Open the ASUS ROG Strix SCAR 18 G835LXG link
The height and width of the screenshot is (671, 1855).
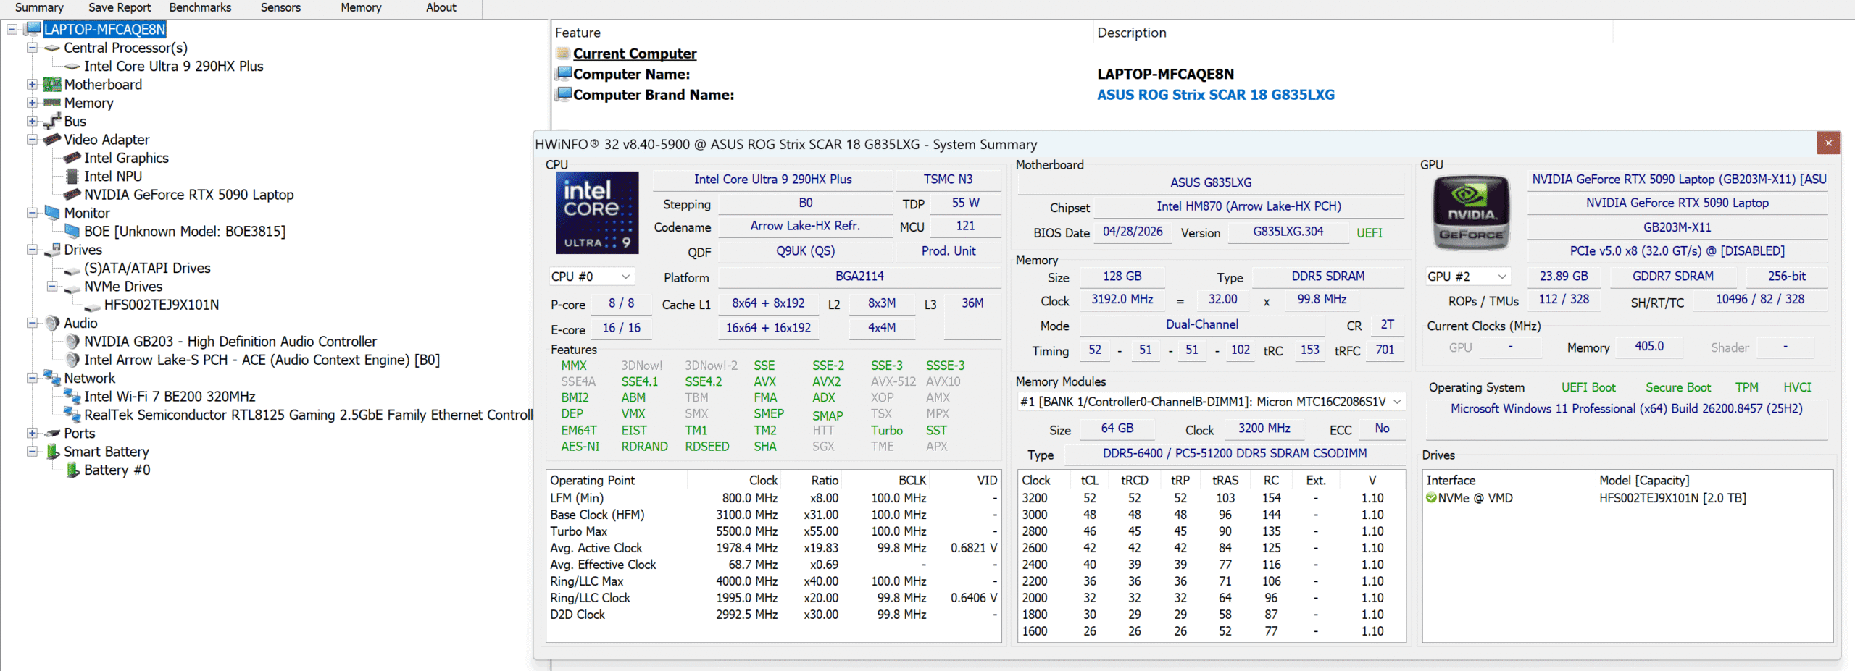click(1215, 95)
